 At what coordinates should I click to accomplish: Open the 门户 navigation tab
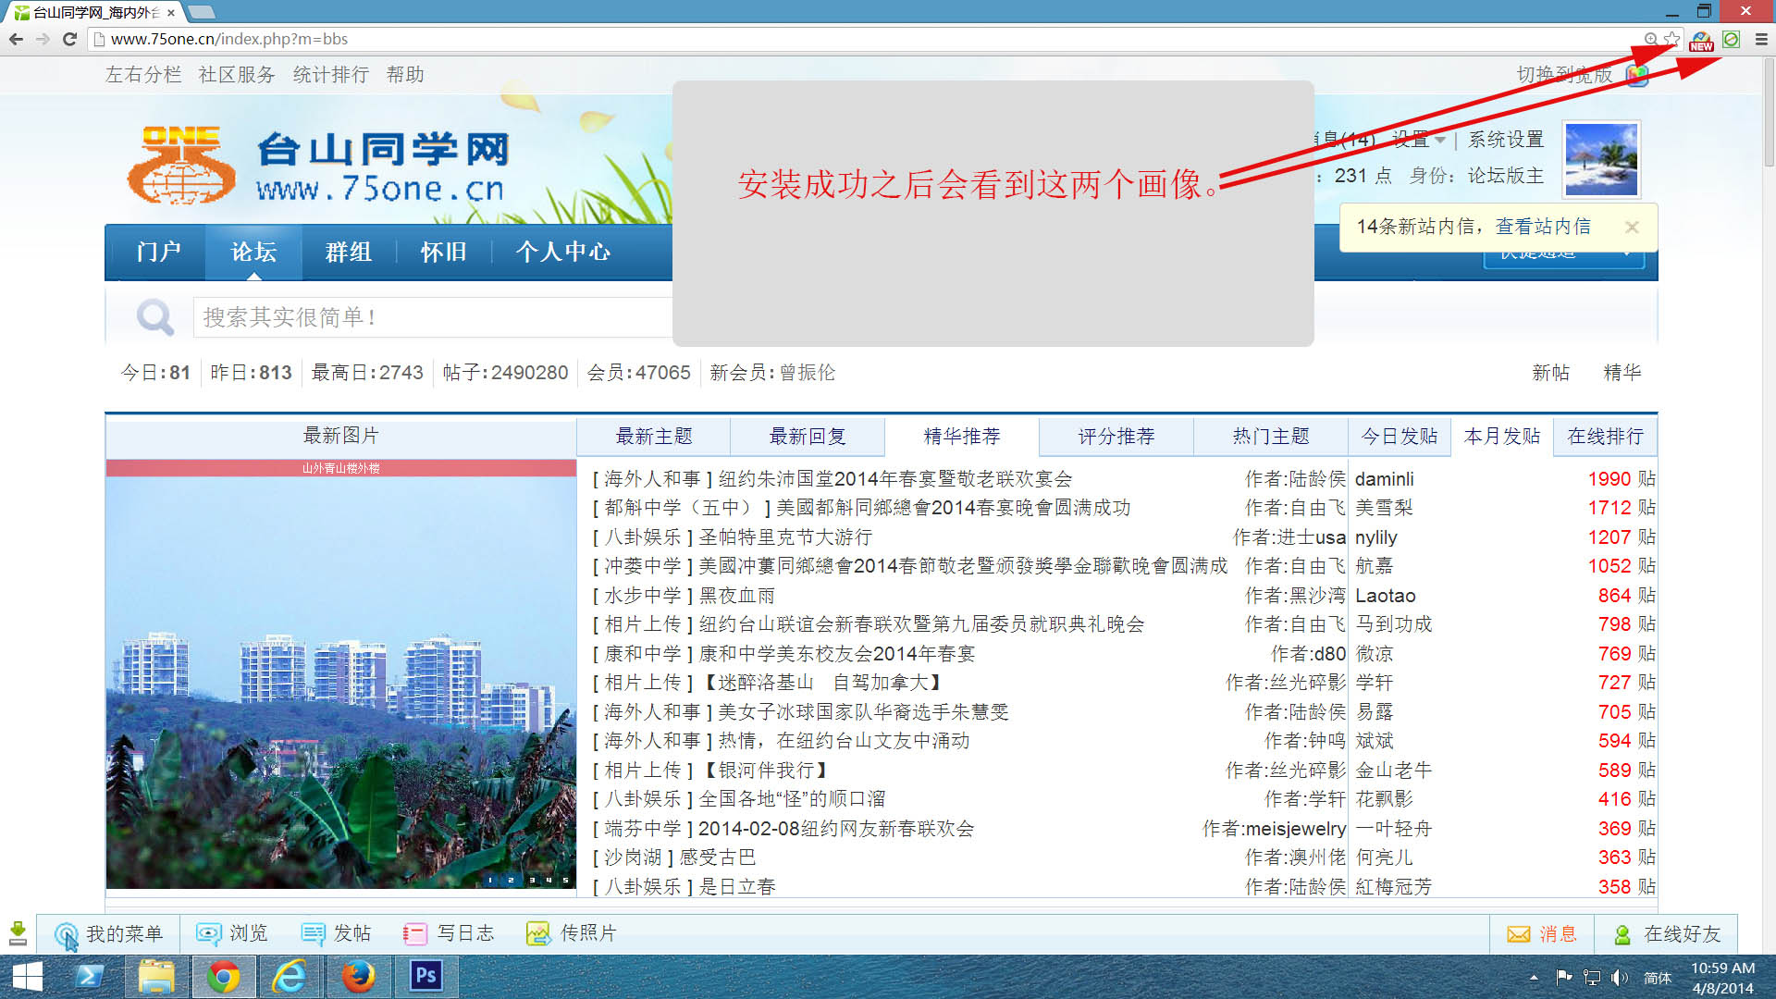(x=158, y=252)
